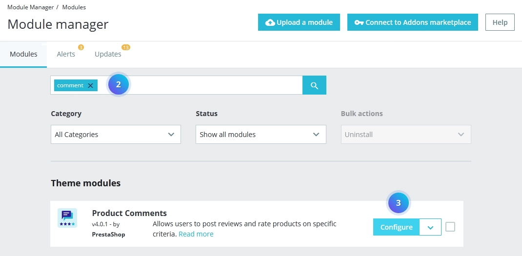Screen dimensions: 522x256
Task: Open the Status filter dropdown
Action: click(x=261, y=135)
